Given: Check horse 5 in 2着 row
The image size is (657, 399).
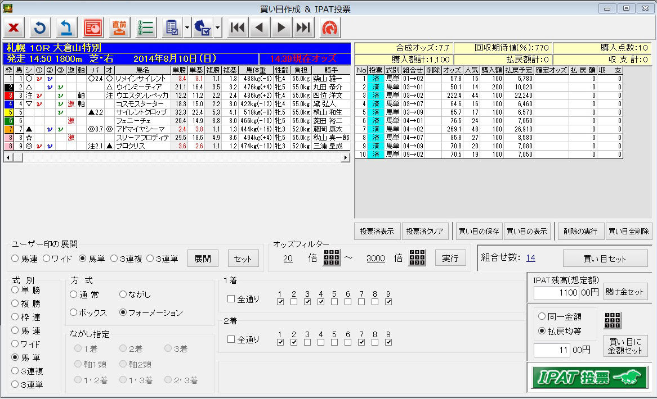Looking at the screenshot, I should coord(334,342).
